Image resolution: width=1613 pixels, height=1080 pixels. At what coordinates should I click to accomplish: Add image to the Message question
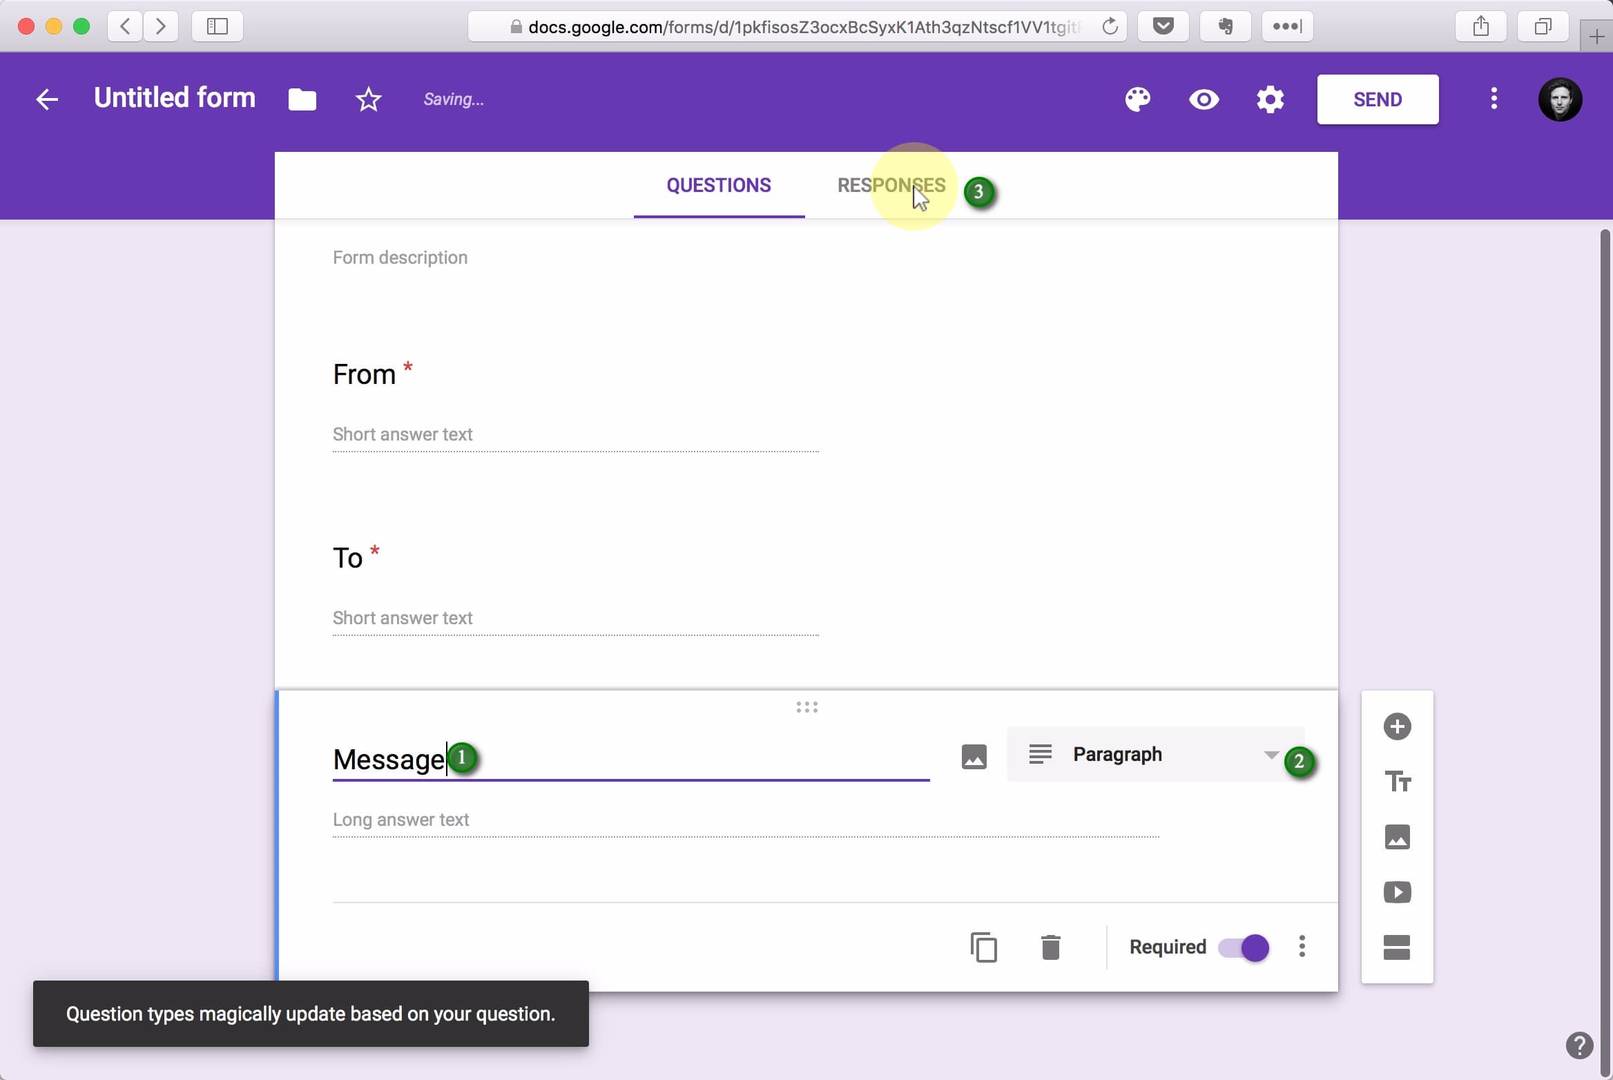tap(974, 757)
